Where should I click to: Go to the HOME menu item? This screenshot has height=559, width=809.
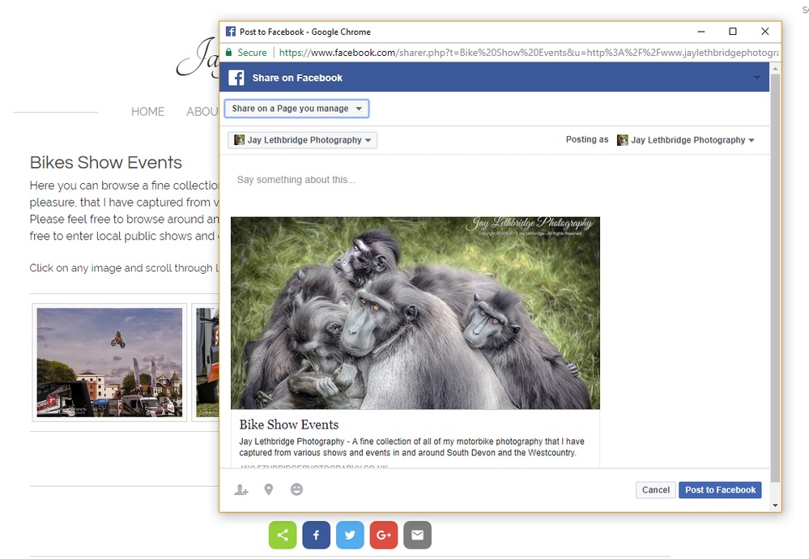[147, 112]
